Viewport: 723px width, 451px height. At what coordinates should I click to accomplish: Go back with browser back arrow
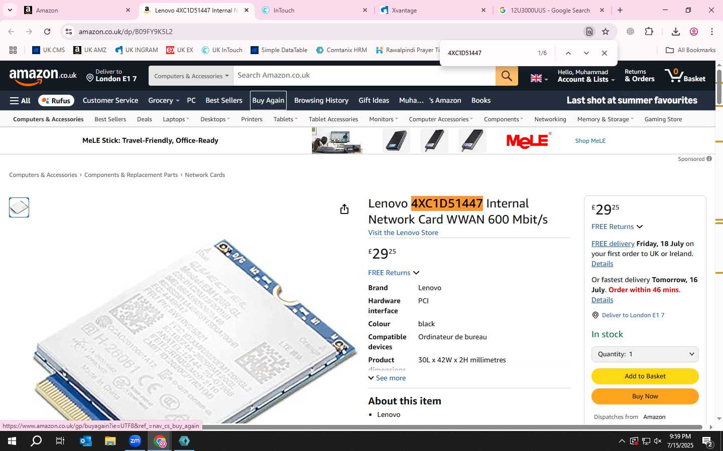pyautogui.click(x=11, y=32)
